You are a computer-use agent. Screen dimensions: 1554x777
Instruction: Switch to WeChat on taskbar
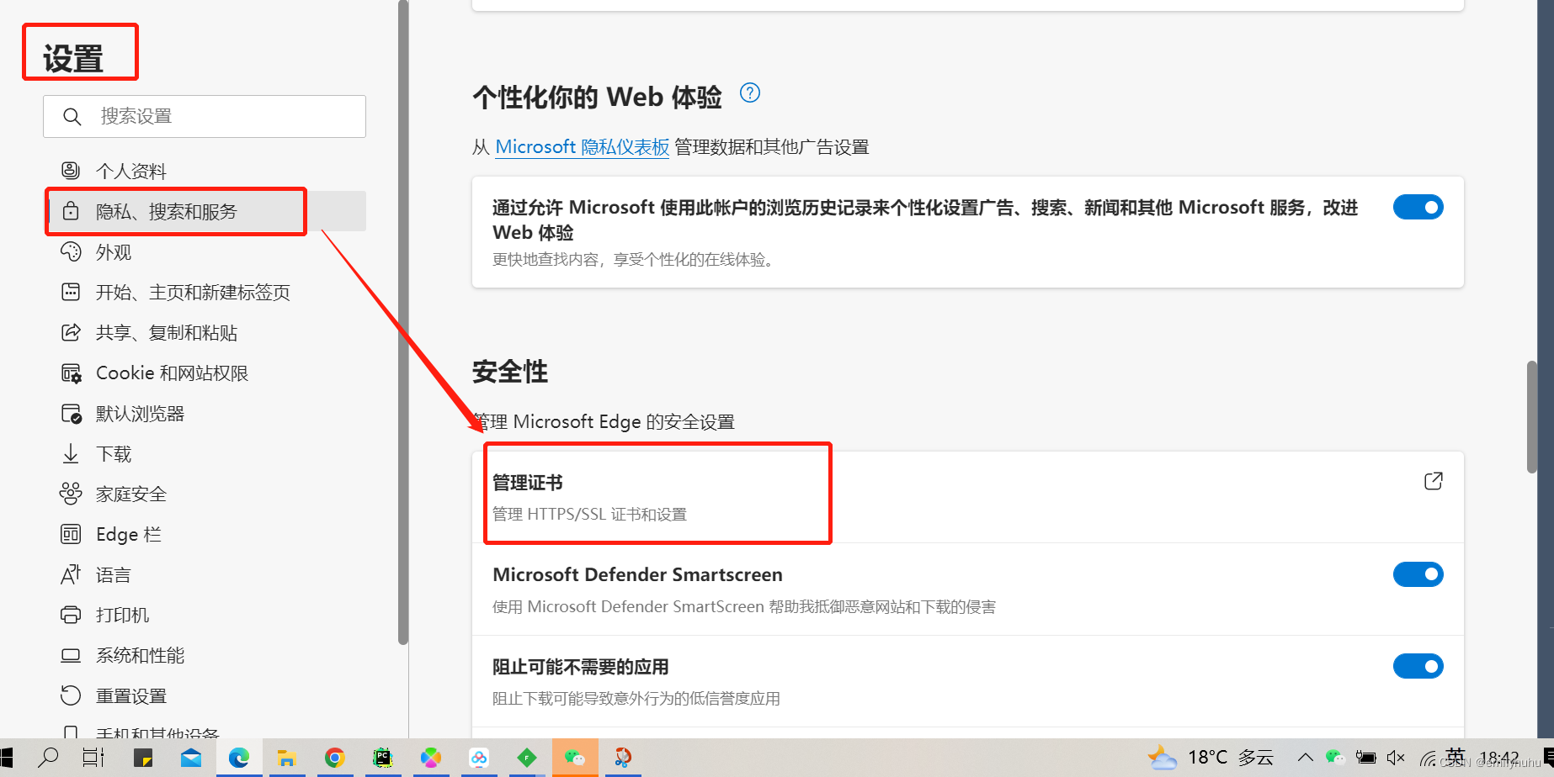575,758
